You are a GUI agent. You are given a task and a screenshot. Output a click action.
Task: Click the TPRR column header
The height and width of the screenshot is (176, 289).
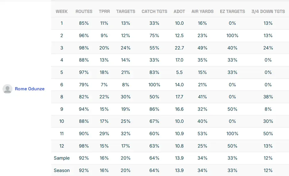104,12
